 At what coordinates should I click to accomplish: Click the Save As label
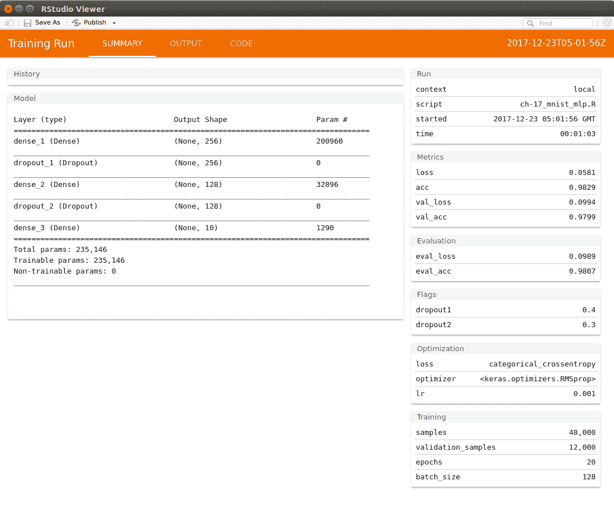(48, 23)
